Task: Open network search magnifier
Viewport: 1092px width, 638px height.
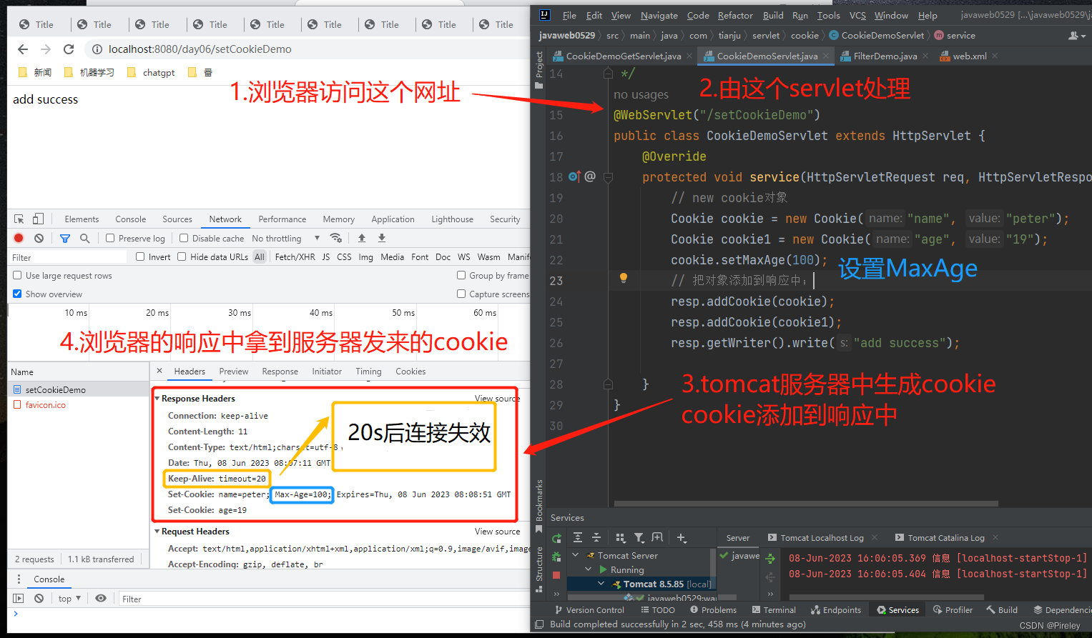Action: pos(85,238)
